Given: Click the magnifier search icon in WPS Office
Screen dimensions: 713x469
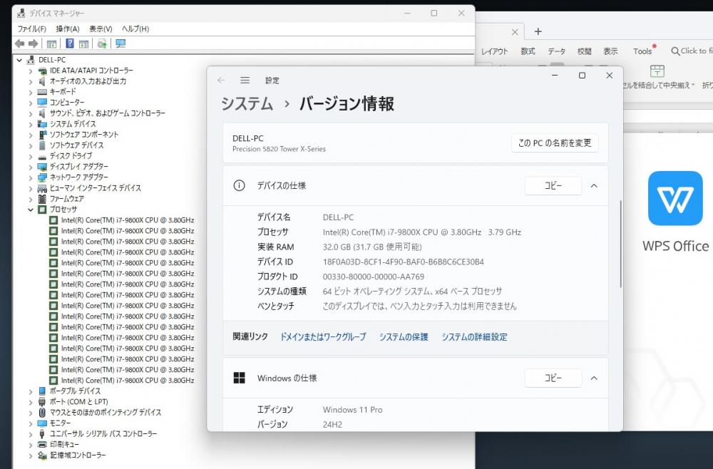Looking at the screenshot, I should point(675,51).
